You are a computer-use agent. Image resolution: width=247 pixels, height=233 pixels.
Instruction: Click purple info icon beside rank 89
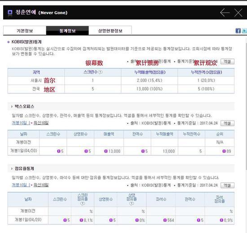(x=224, y=151)
